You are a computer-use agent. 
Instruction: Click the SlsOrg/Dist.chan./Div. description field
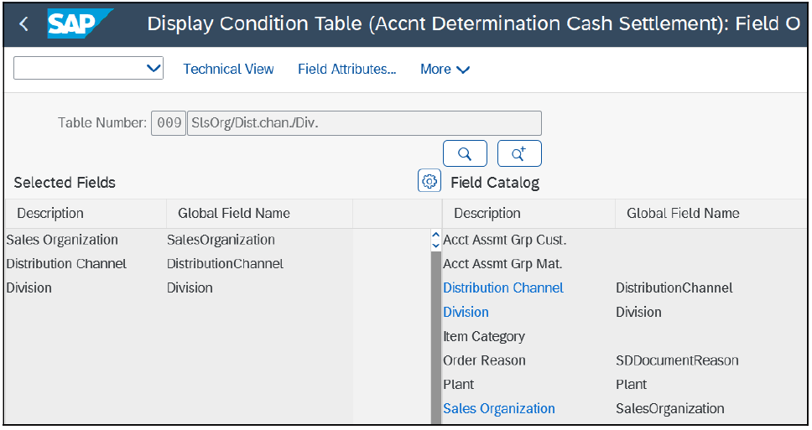pos(364,123)
